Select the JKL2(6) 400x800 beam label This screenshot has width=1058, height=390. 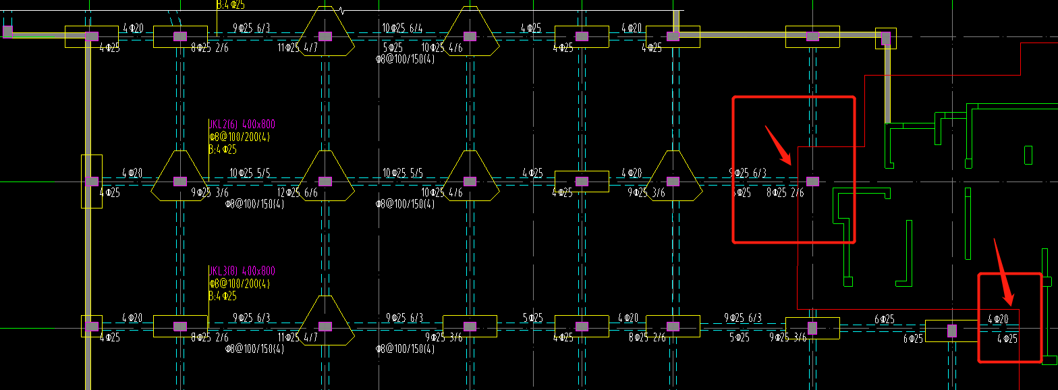(242, 125)
